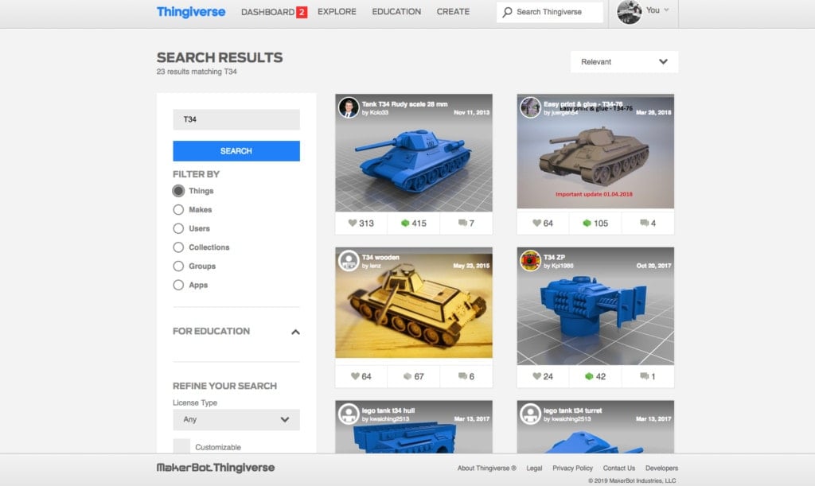Click the green collect icon showing 415

405,224
